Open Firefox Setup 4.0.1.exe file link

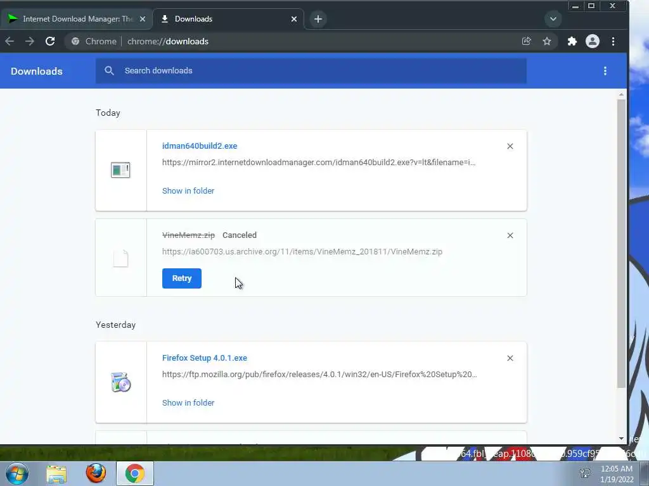[x=205, y=358]
